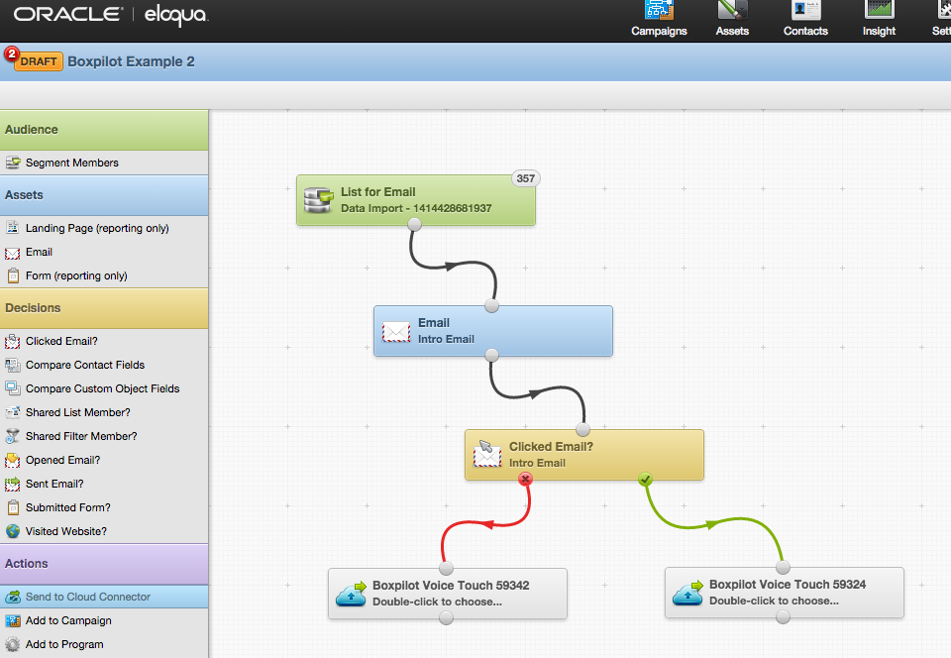The width and height of the screenshot is (951, 658).
Task: Click the Landing Page (reporting only) icon
Action: (13, 227)
